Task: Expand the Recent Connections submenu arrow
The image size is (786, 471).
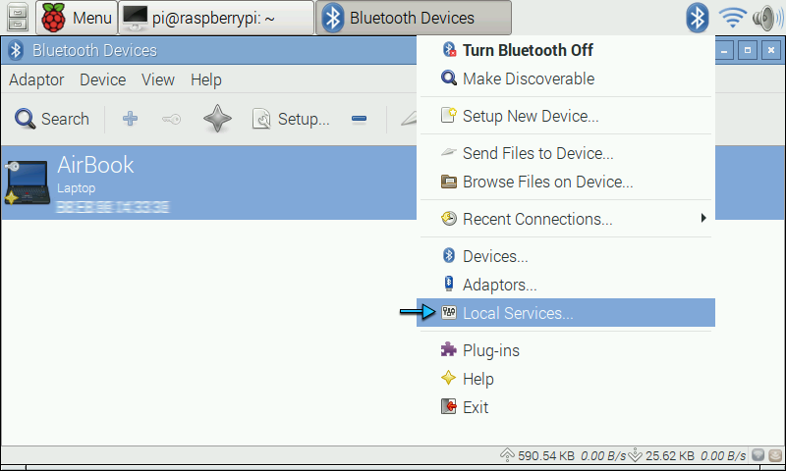Action: click(x=703, y=218)
